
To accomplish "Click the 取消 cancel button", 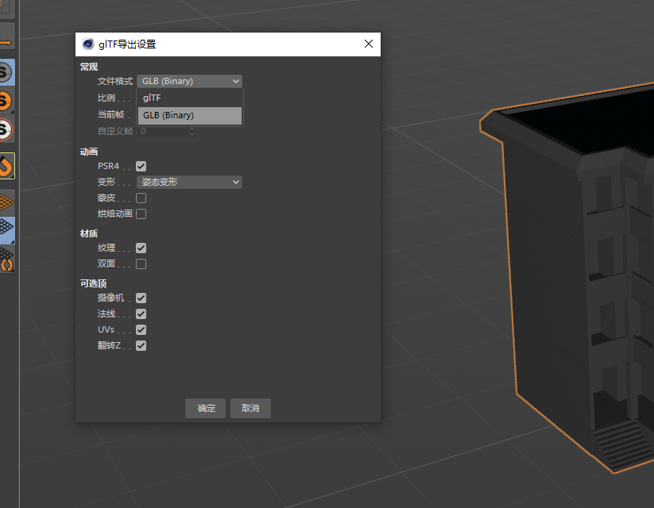I will tap(250, 408).
